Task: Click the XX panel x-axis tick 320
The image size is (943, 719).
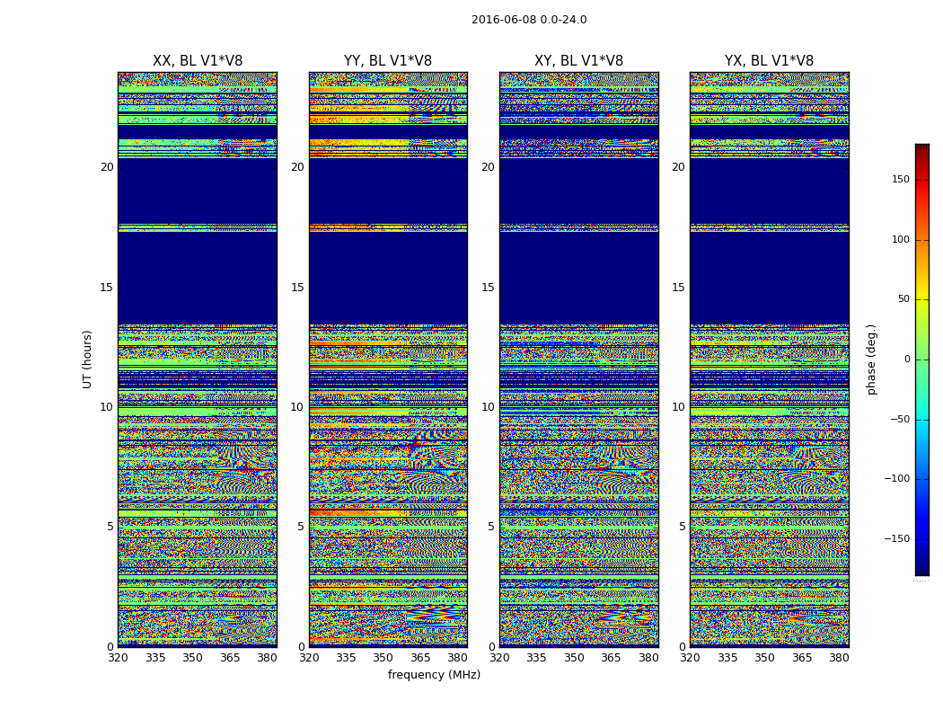Action: (x=118, y=658)
